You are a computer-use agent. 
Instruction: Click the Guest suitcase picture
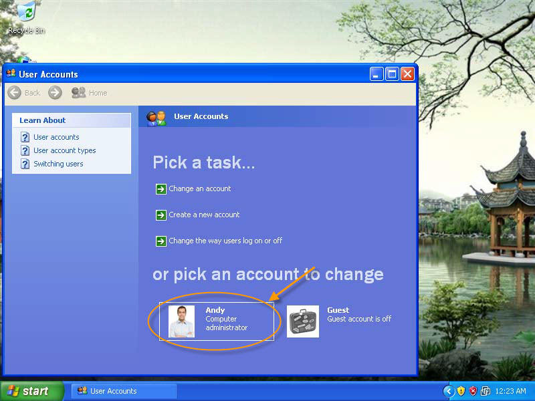coord(303,321)
